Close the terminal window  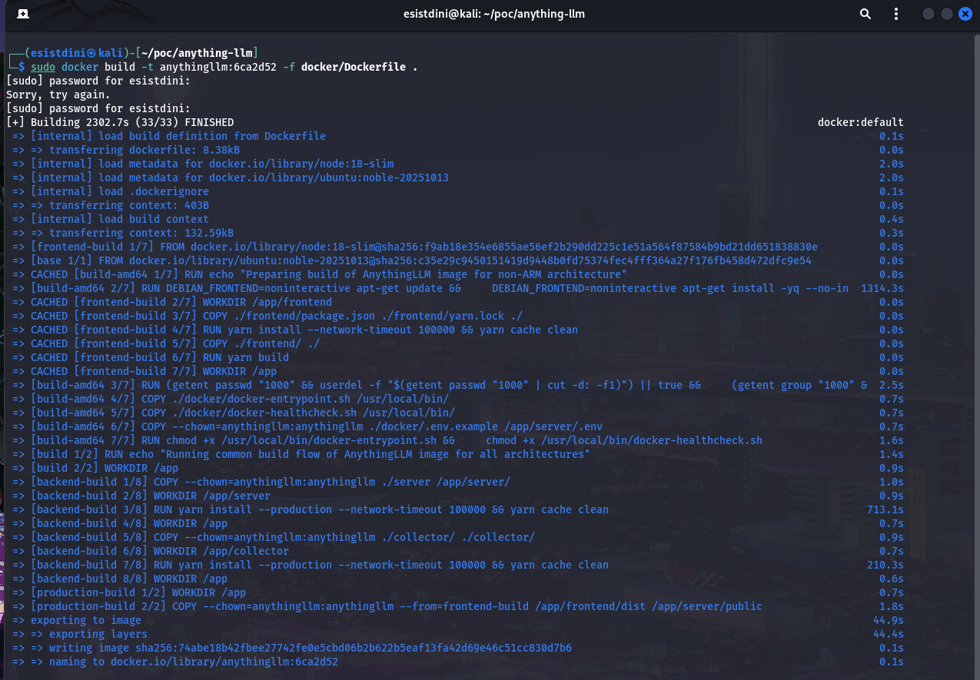coord(965,14)
